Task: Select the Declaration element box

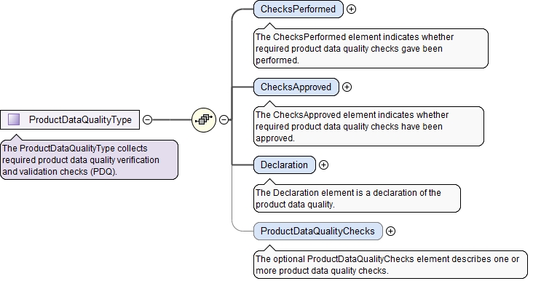Action: [x=285, y=165]
